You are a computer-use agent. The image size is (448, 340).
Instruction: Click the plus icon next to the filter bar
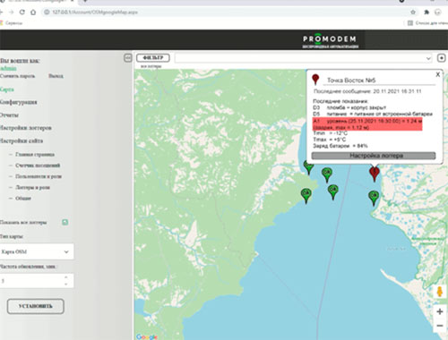click(442, 58)
